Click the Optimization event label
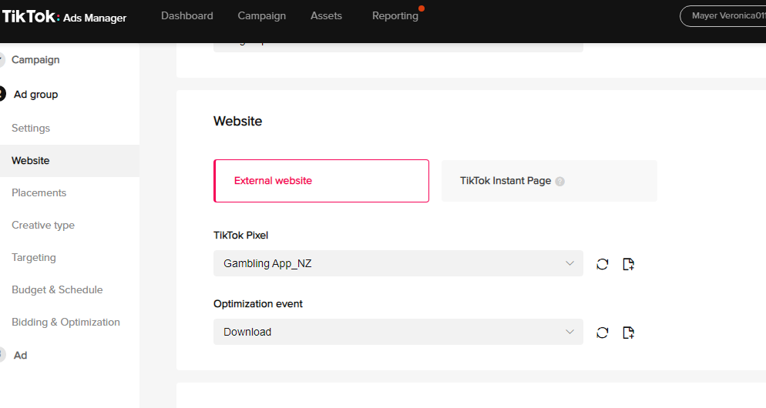Viewport: 766px width, 408px height. click(258, 303)
